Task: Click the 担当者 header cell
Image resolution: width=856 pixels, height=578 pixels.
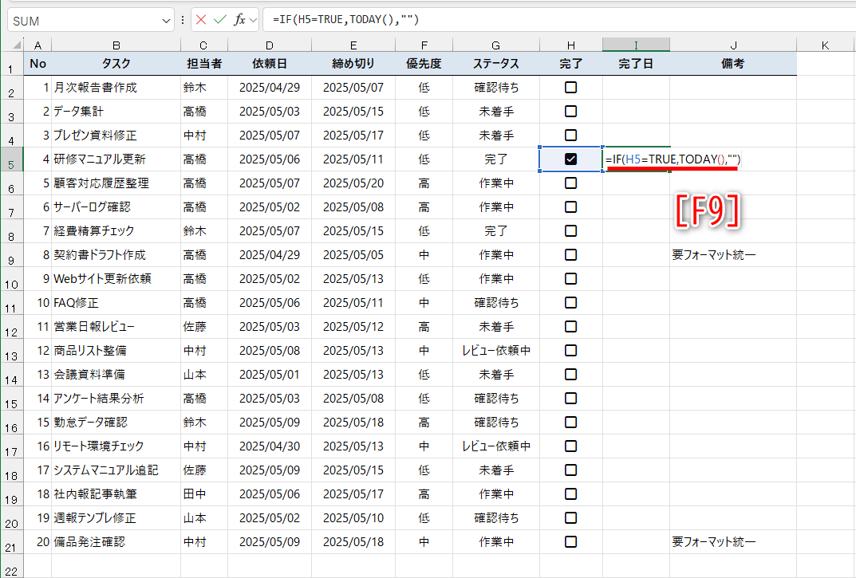Action: coord(204,63)
